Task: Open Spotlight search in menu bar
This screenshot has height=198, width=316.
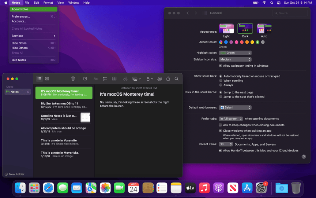Action: tap(272, 3)
